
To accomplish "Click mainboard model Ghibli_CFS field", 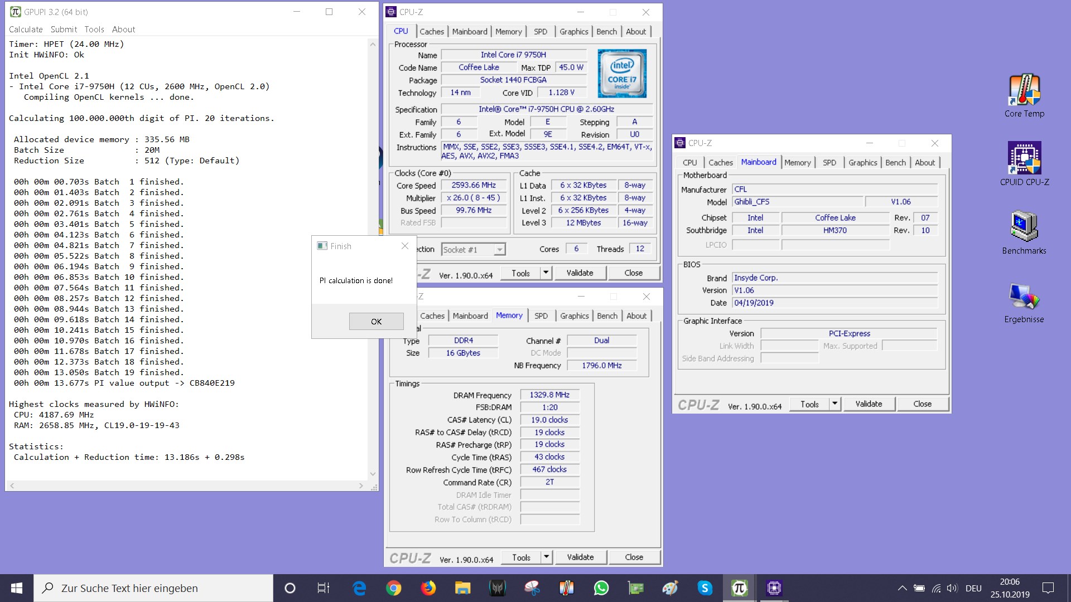I will click(798, 202).
